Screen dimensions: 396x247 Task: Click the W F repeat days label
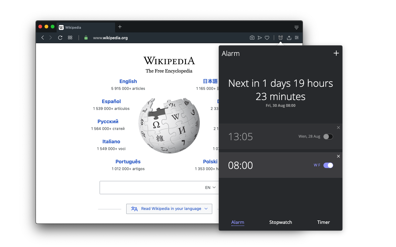tap(317, 165)
